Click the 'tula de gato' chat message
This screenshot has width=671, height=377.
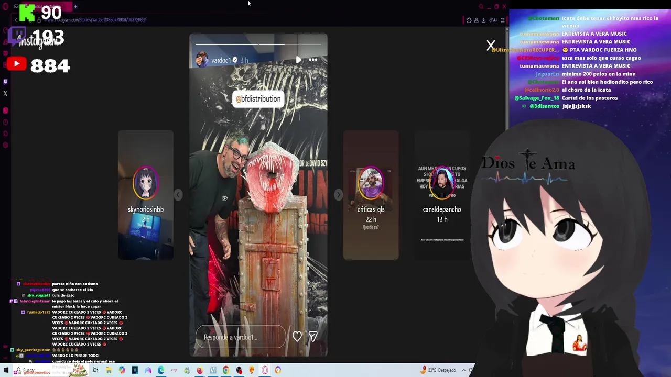[x=63, y=295]
